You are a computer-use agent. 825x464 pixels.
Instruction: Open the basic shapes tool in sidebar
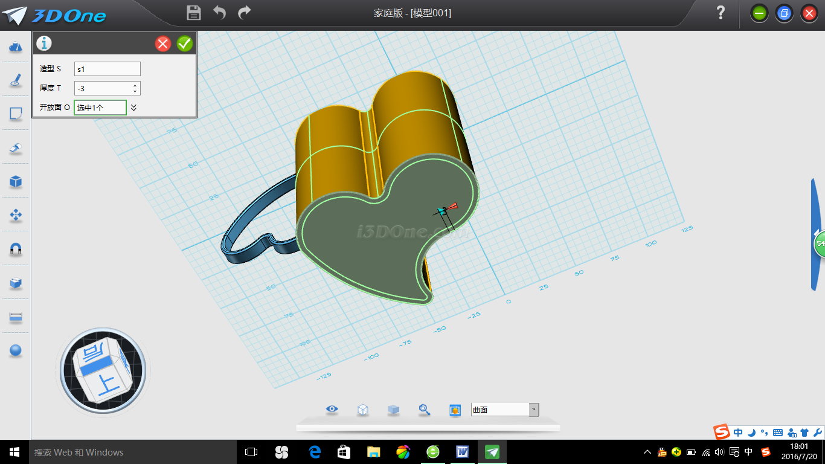[16, 47]
